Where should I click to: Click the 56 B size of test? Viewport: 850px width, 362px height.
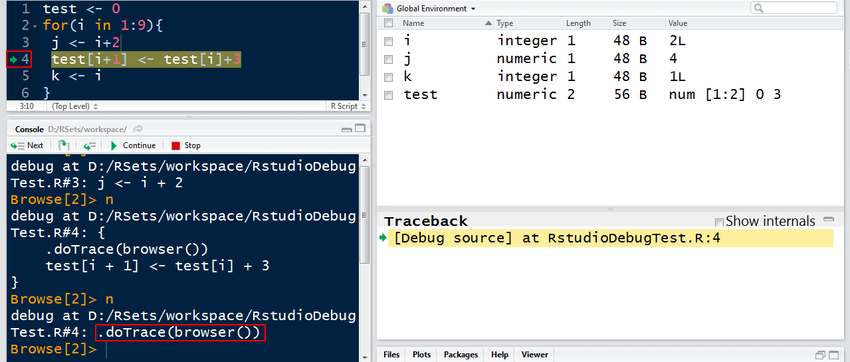(630, 95)
